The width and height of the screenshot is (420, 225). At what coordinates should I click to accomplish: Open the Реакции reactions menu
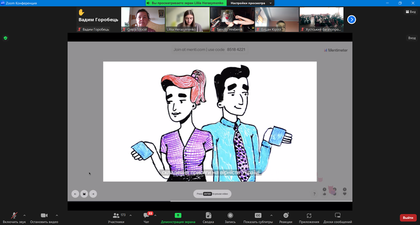pos(286,217)
